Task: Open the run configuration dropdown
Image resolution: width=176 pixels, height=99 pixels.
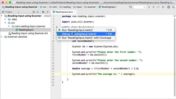Action: (x=140, y=7)
